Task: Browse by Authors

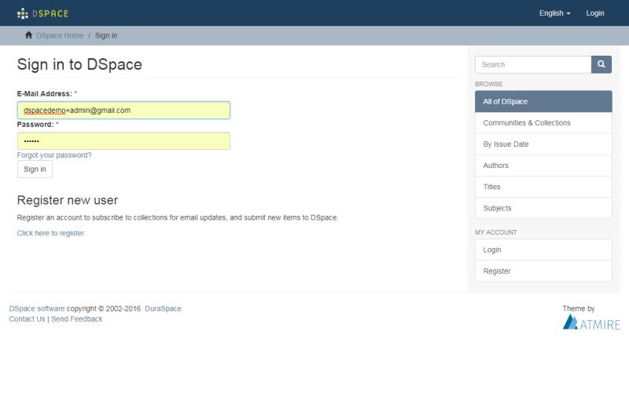Action: 543,166
